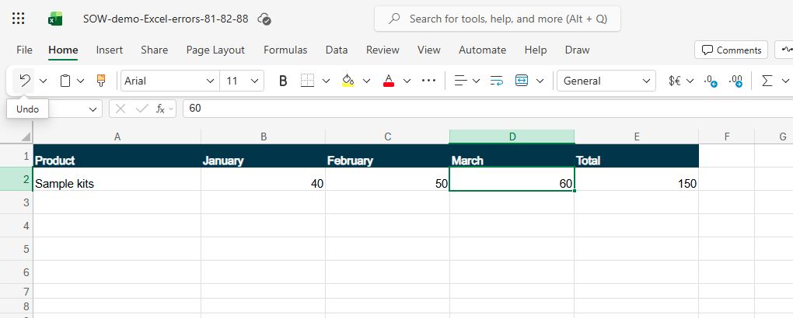Viewport: 793px width, 318px height.
Task: Open the Arial font name dropdown
Action: [x=211, y=81]
